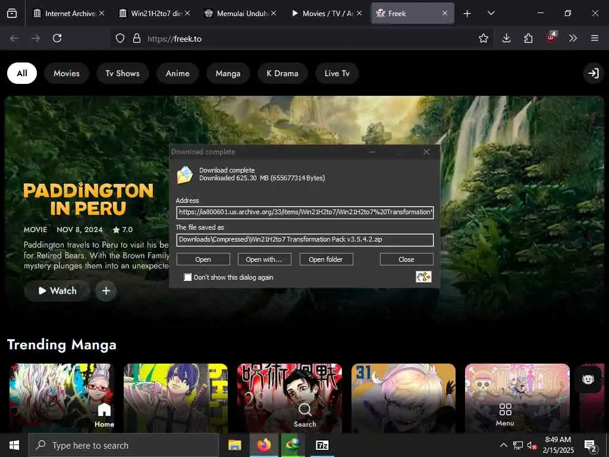Viewport: 609px width, 457px height.
Task: Click the Open with... button
Action: click(x=264, y=259)
